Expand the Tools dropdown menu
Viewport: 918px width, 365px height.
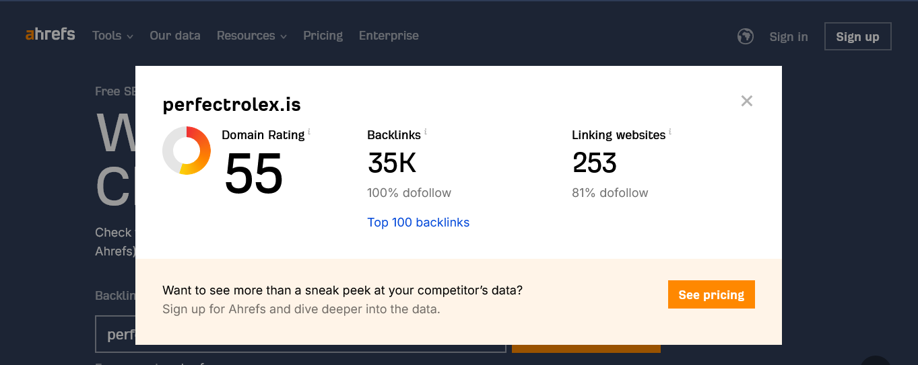[x=112, y=36]
